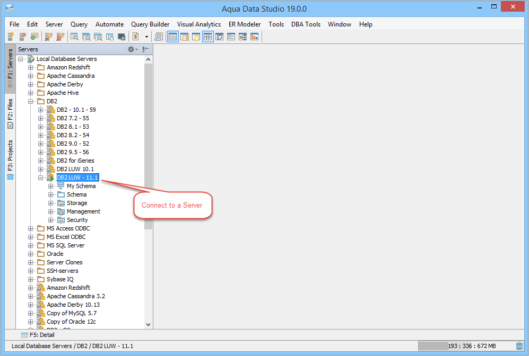Click the Apache Derby 10.13 server icon

pyautogui.click(x=41, y=305)
